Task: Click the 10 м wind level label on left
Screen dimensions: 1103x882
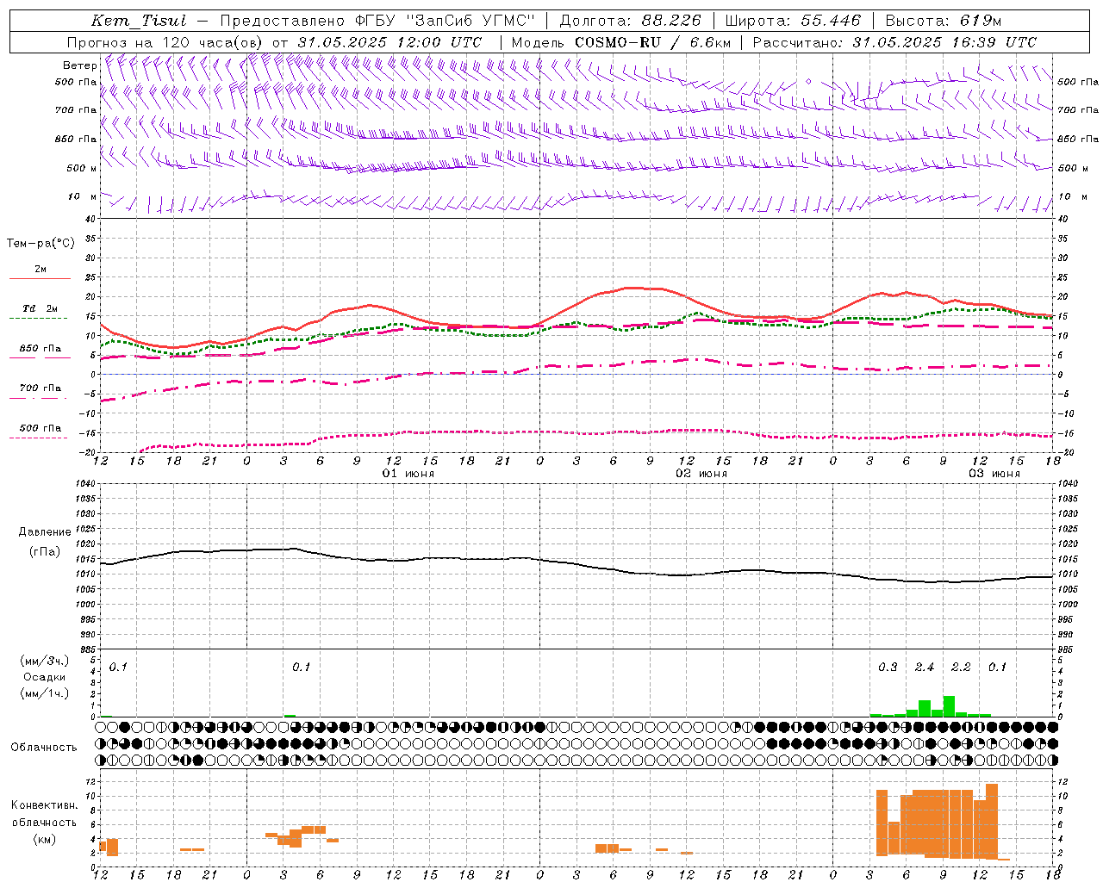Action: coord(82,196)
